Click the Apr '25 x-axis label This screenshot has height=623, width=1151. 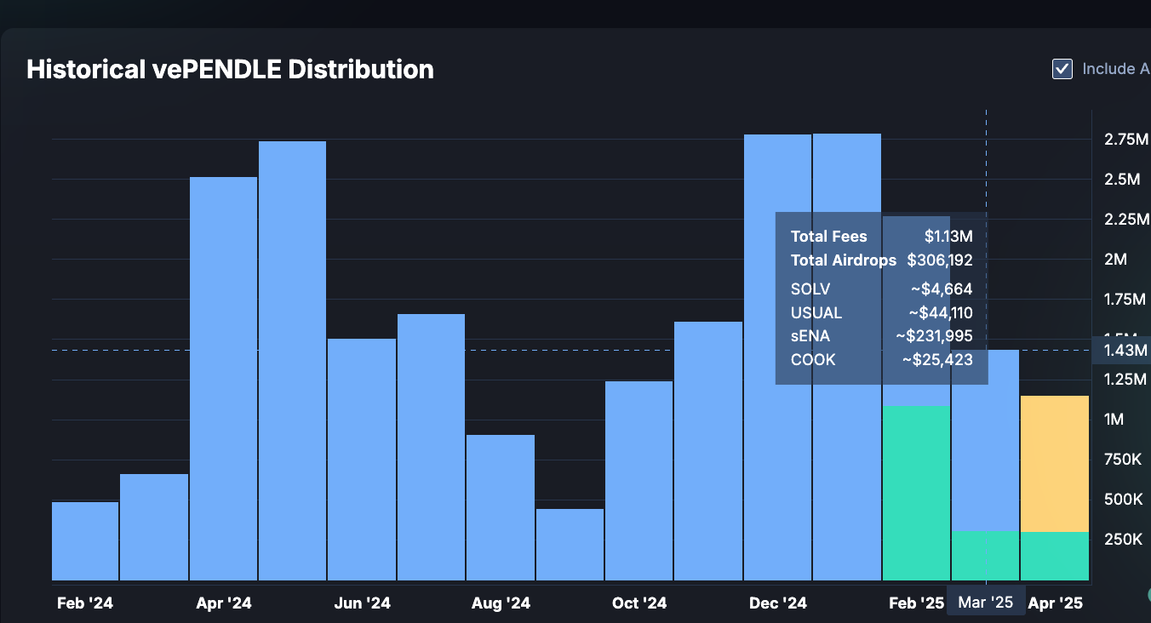1056,603
